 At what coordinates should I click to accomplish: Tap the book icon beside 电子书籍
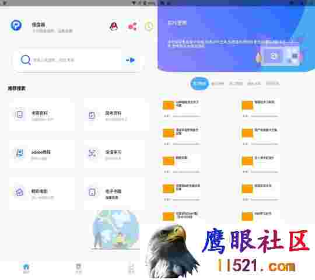click(x=92, y=192)
